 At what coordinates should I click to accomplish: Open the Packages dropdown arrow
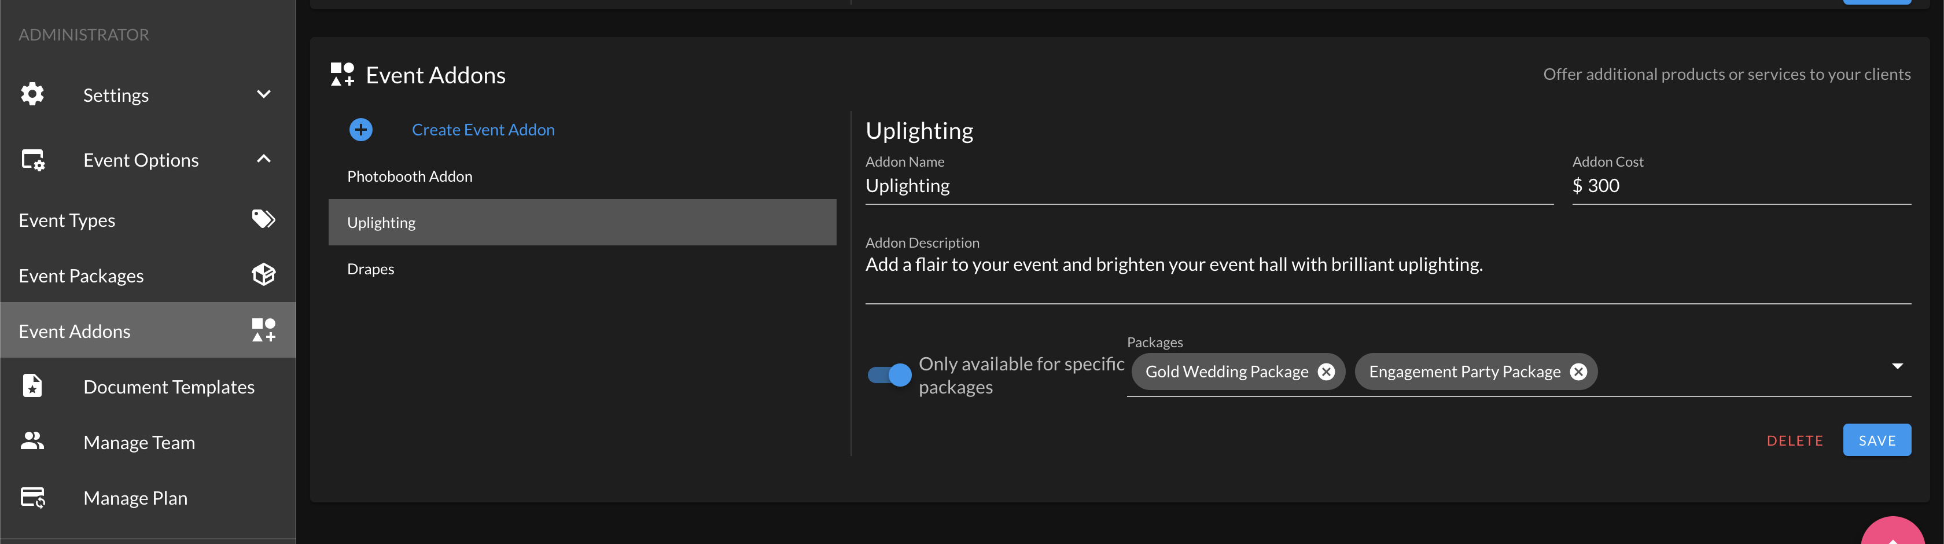1897,367
